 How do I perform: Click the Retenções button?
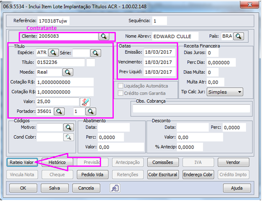tap(128, 175)
